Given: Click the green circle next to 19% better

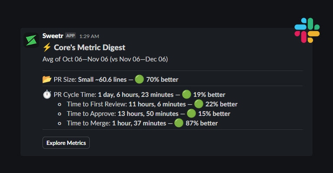Looking at the screenshot, I should [x=186, y=95].
